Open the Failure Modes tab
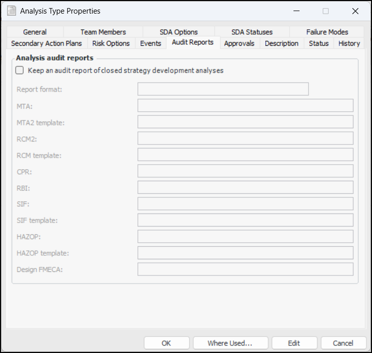372x353 pixels. click(327, 32)
